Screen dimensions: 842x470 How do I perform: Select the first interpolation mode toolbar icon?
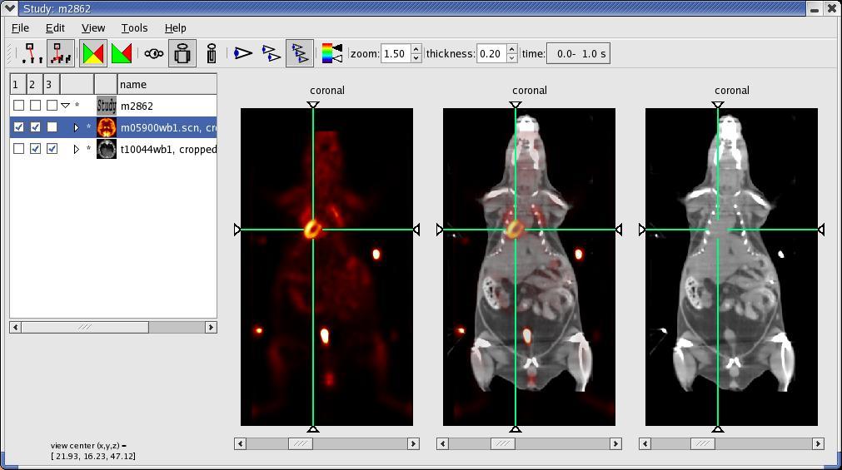tap(32, 54)
